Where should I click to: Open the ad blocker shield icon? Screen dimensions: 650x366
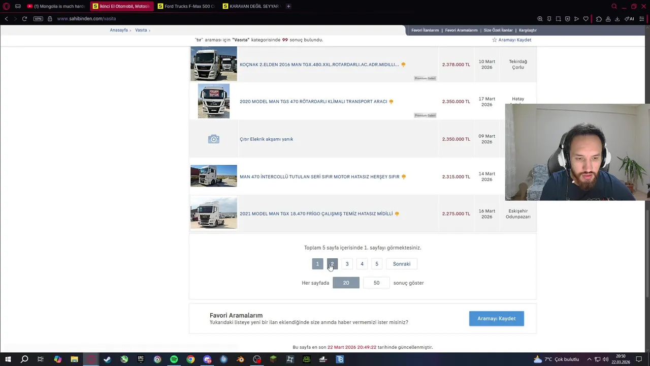coord(567,19)
